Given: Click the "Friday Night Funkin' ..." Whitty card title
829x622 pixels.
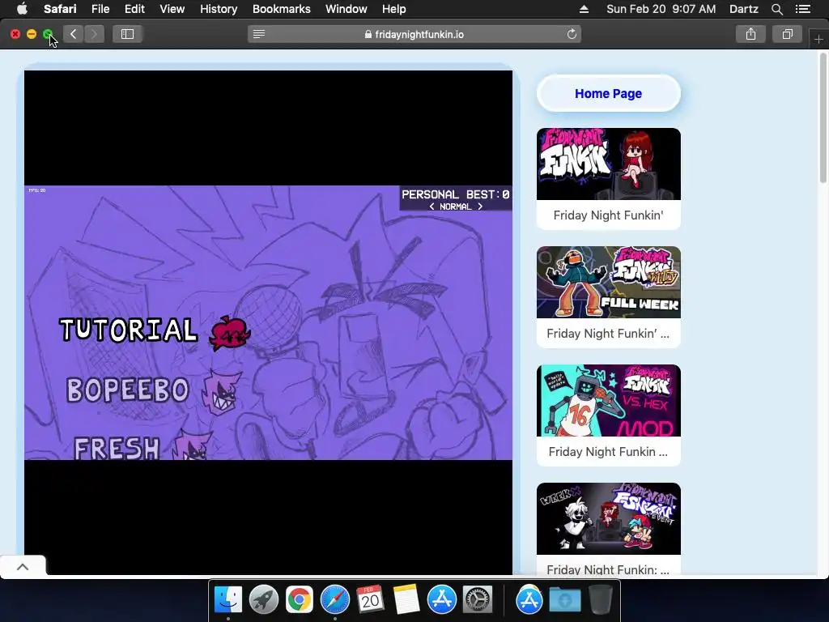Looking at the screenshot, I should tap(608, 334).
